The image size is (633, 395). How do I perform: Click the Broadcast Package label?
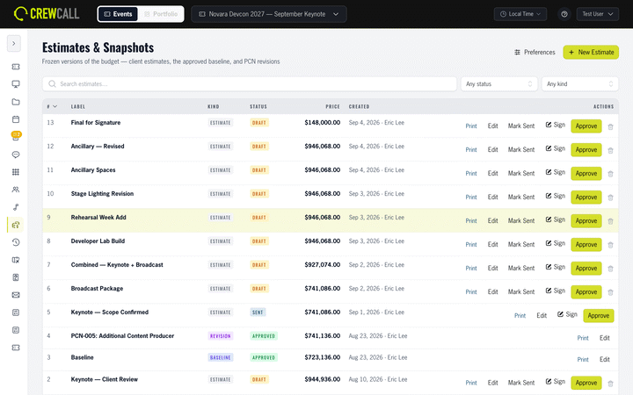coord(97,289)
